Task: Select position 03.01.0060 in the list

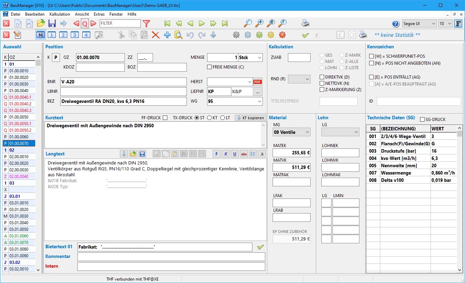Action: [19, 236]
